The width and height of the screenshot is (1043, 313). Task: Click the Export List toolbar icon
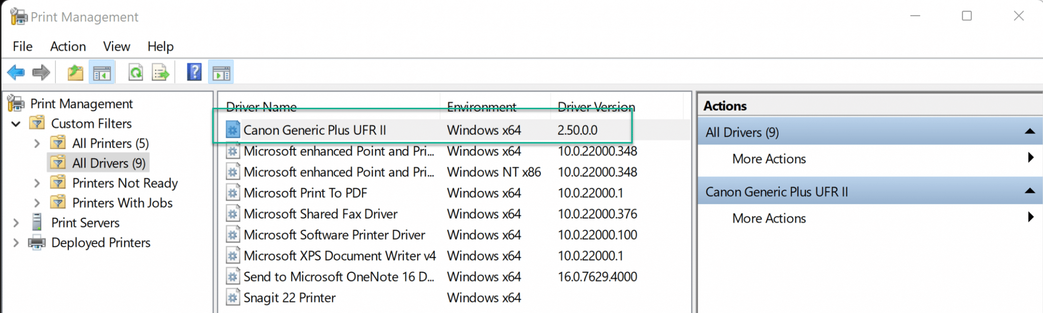coord(160,73)
